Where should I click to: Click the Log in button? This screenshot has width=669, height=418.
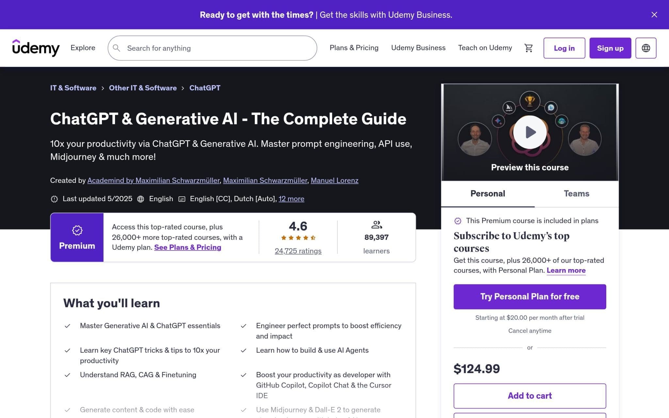pos(564,48)
